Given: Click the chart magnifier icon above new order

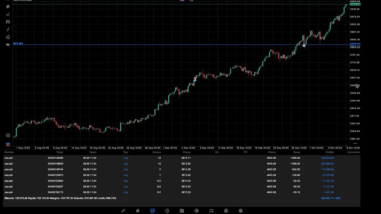Looking at the screenshot, I should pos(8,136).
